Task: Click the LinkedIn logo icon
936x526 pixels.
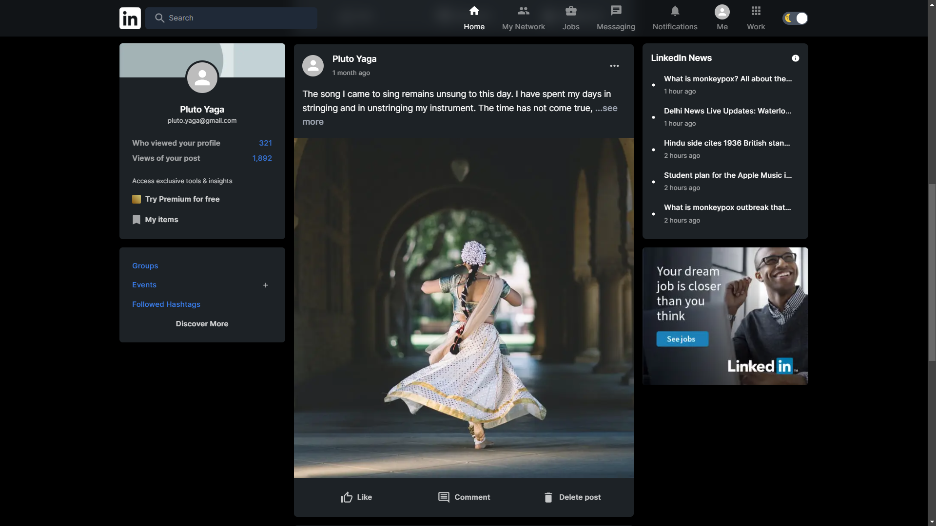Action: click(x=130, y=18)
